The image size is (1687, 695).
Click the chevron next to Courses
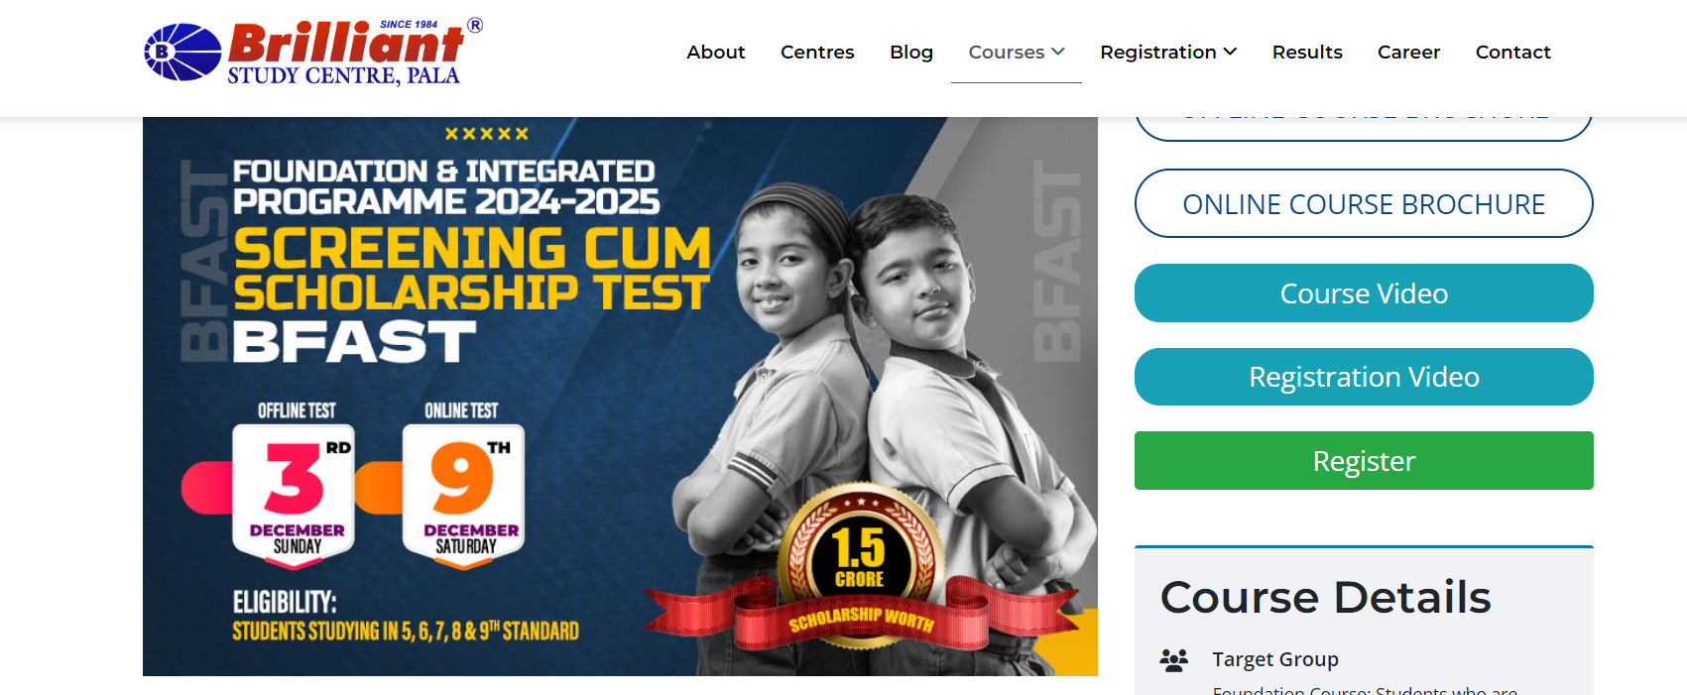point(1058,52)
